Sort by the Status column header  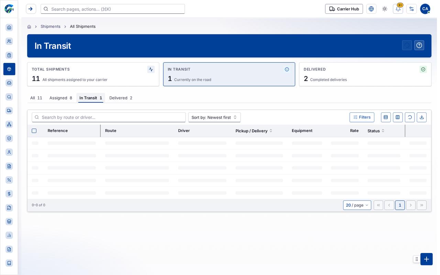click(x=376, y=131)
